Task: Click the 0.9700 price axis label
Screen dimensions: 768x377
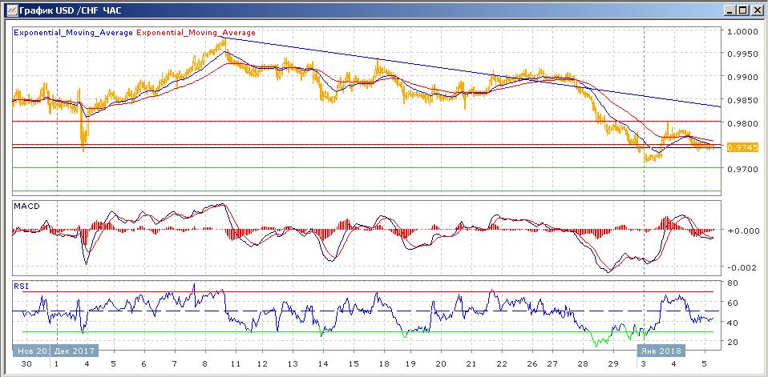Action: (740, 170)
